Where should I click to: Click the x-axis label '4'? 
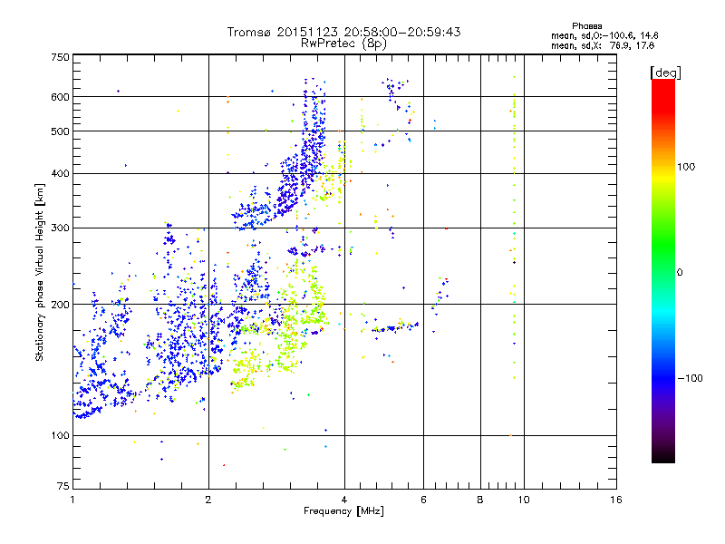(344, 500)
